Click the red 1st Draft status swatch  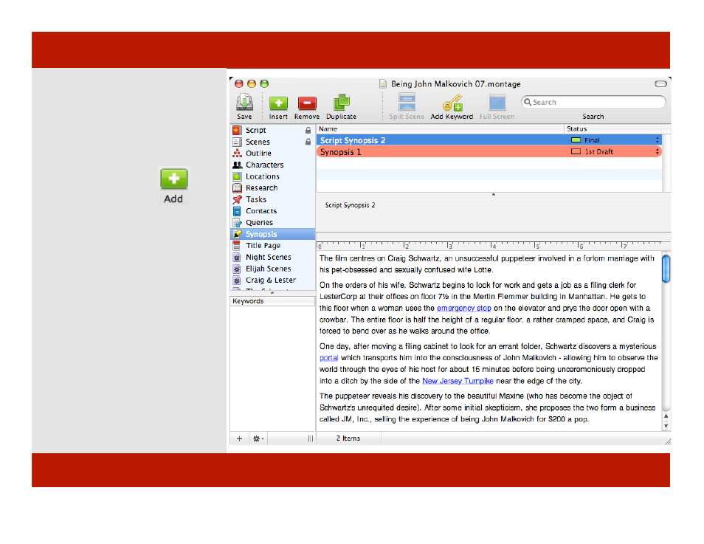[x=576, y=152]
